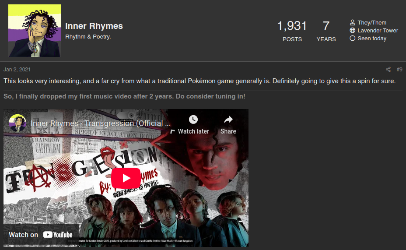Click the 1,931 posts count
Image resolution: width=406 pixels, height=250 pixels.
292,26
